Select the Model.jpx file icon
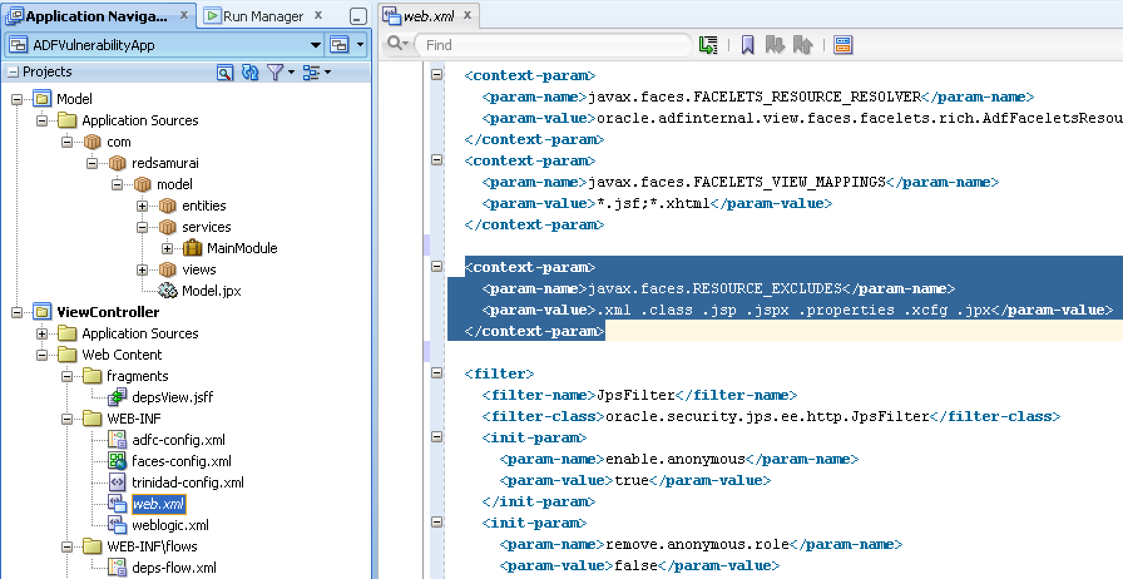 tap(167, 290)
